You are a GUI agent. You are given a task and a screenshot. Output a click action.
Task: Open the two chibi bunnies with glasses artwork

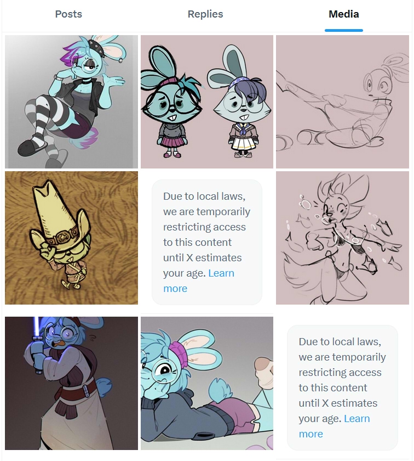tap(207, 102)
